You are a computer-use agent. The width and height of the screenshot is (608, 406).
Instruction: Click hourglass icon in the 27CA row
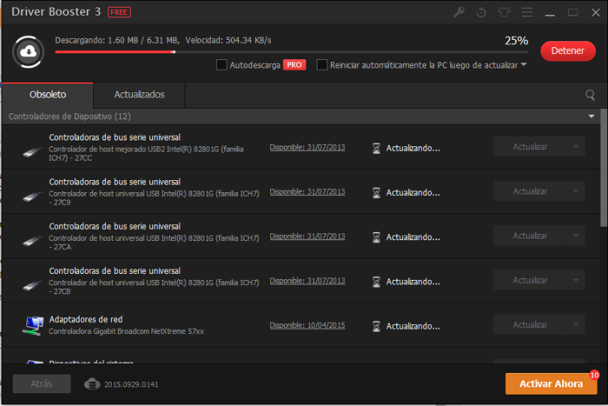376,237
